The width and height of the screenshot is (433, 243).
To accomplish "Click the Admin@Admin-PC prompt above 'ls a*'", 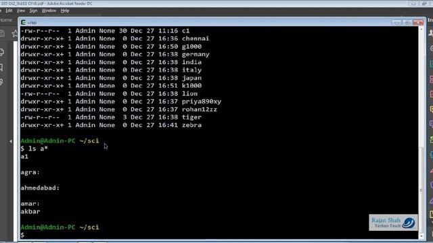I will point(48,141).
